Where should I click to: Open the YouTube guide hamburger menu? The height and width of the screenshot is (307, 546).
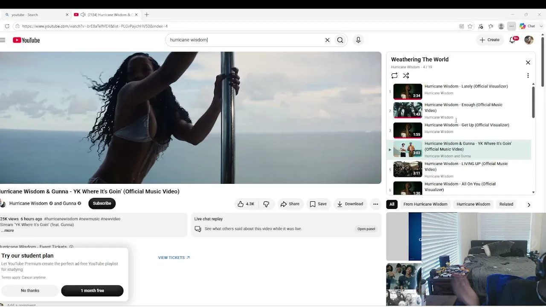pyautogui.click(x=3, y=40)
